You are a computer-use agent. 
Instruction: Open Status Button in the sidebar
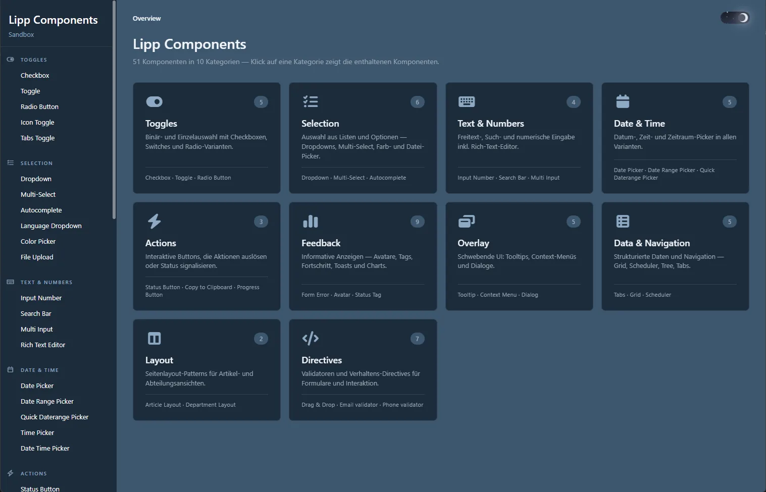(40, 488)
